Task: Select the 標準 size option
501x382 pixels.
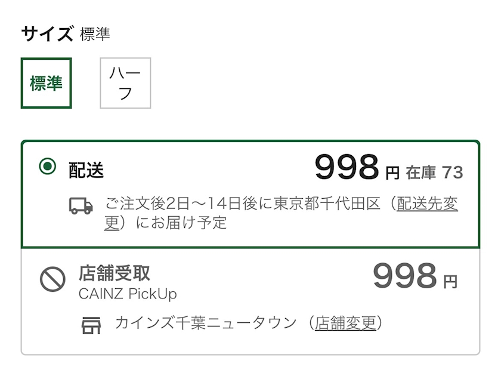Action: pos(47,83)
